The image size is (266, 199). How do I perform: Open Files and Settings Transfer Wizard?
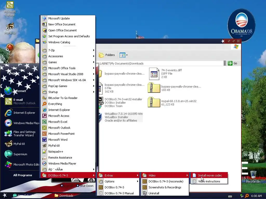coord(20,133)
